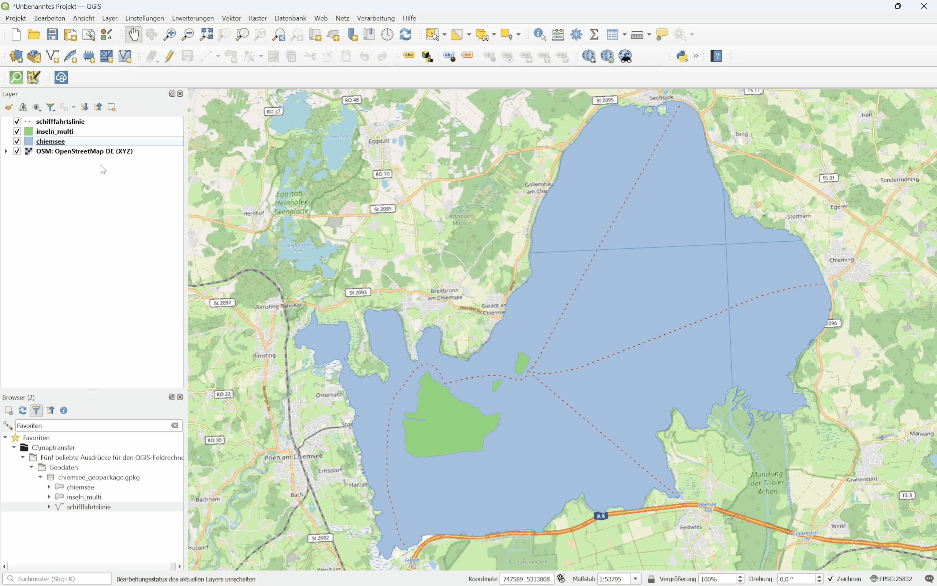The image size is (937, 586).
Task: Select the Identify Features tool
Action: pos(540,34)
